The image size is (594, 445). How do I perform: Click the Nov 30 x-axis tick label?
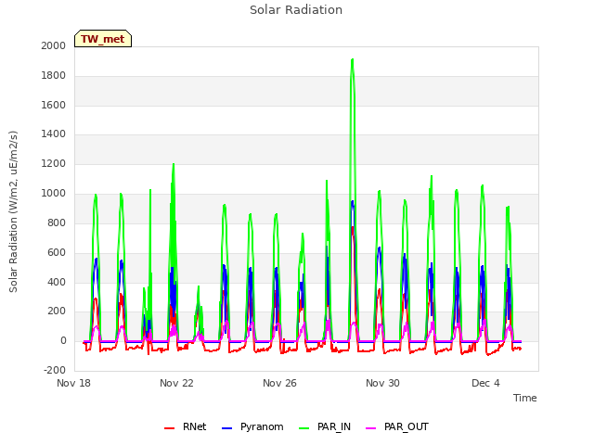382,383
